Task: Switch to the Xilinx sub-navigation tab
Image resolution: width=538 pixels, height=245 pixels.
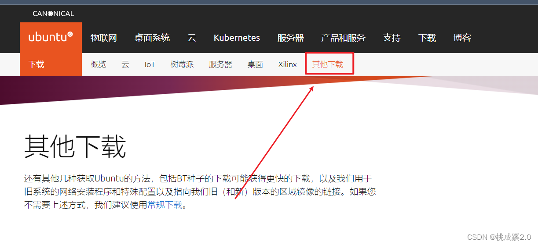Action: click(287, 64)
